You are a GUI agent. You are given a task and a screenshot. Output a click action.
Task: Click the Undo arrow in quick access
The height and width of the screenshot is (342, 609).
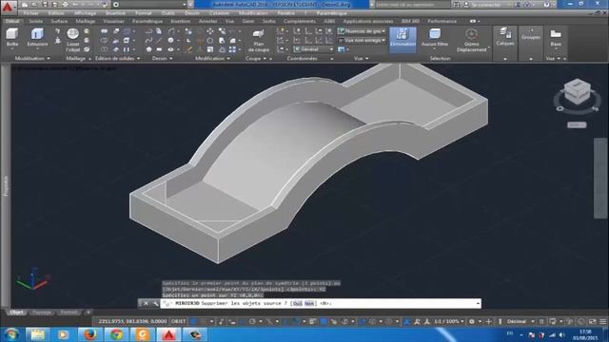click(76, 5)
